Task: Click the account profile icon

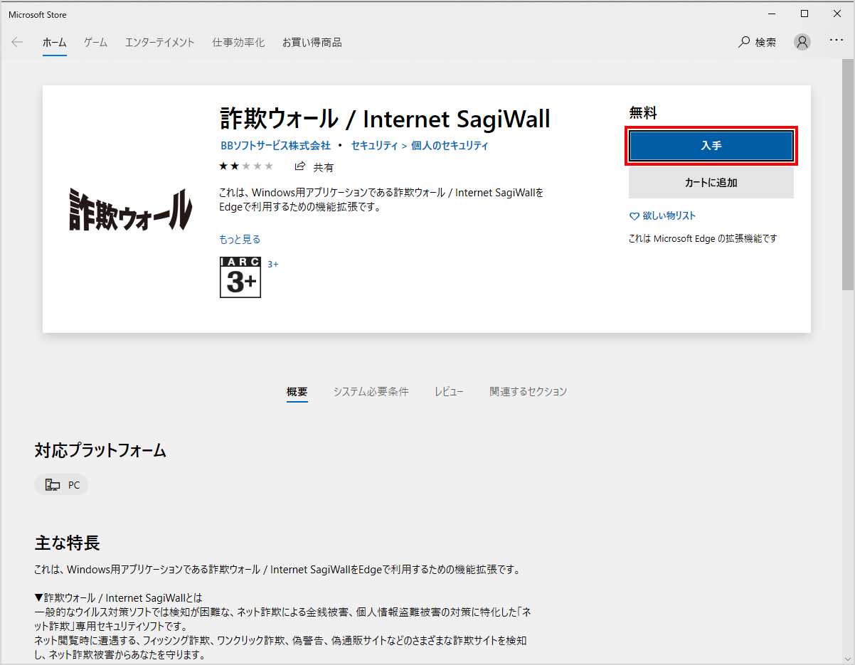Action: 802,42
